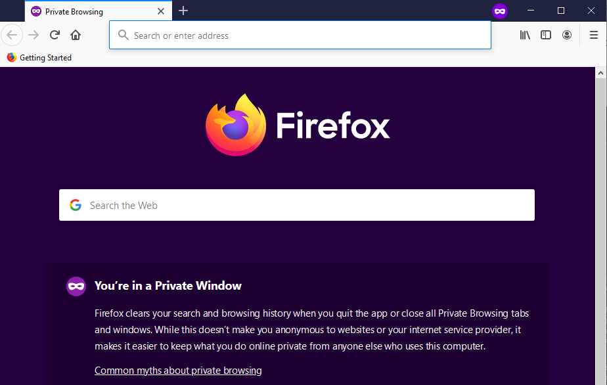Screen dimensions: 607x385
Task: Click the Firefox Account icon
Action: pyautogui.click(x=567, y=34)
